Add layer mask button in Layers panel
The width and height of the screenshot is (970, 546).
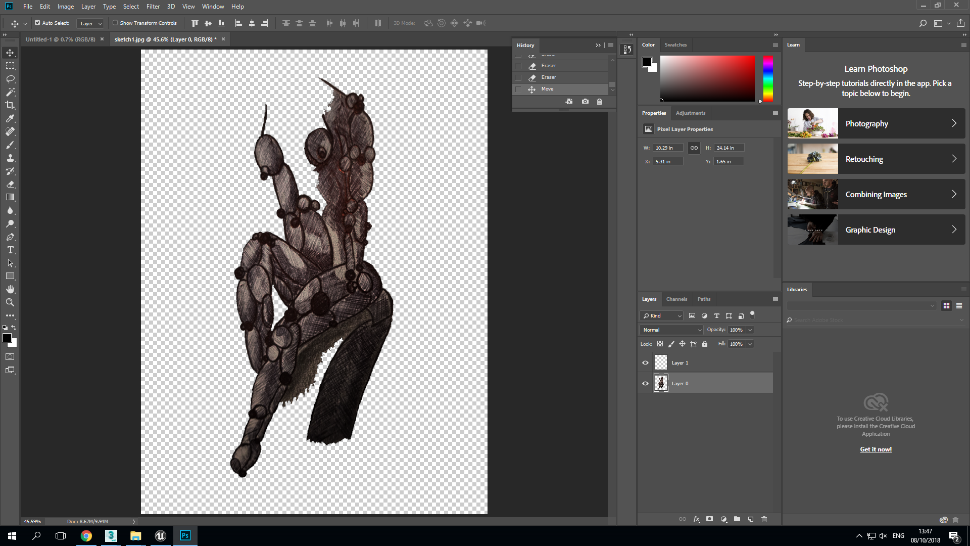709,519
